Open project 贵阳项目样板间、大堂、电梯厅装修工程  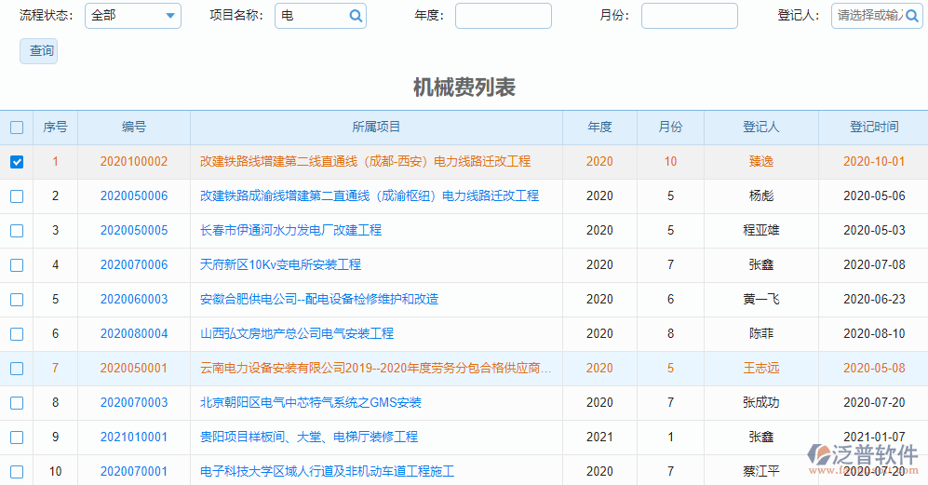click(x=309, y=438)
